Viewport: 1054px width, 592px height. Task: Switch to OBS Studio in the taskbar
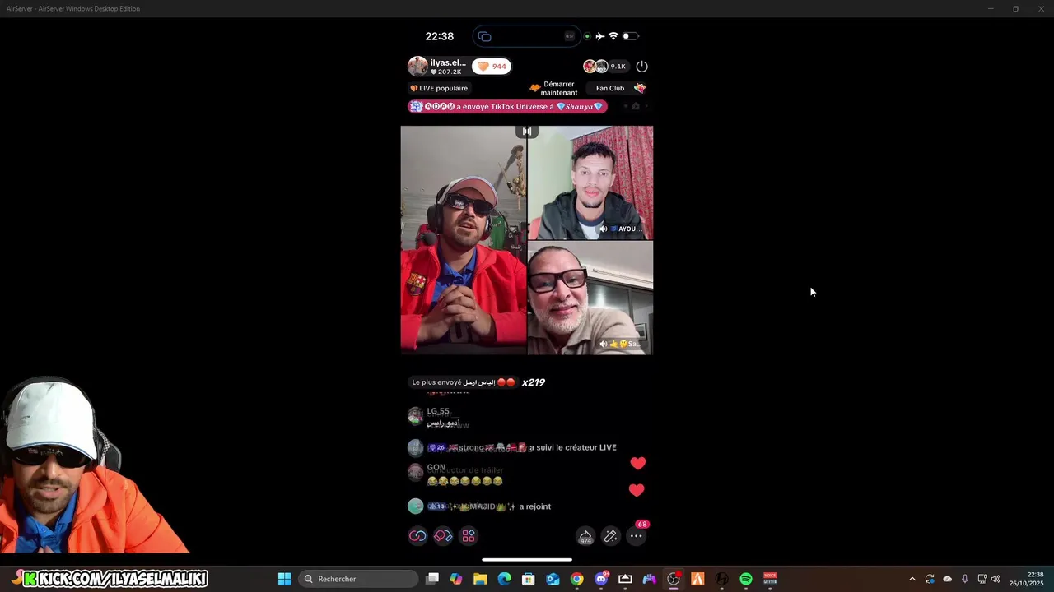coord(674,579)
